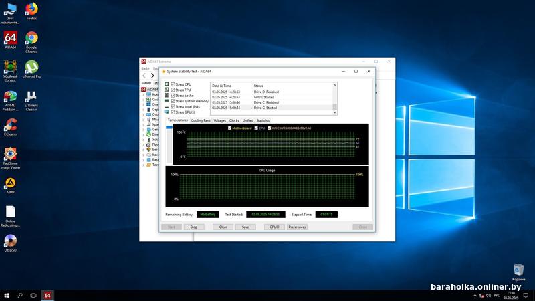Screen dimensions: 535x301
Task: Hide the Motherboard temperature graph line
Action: click(229, 128)
